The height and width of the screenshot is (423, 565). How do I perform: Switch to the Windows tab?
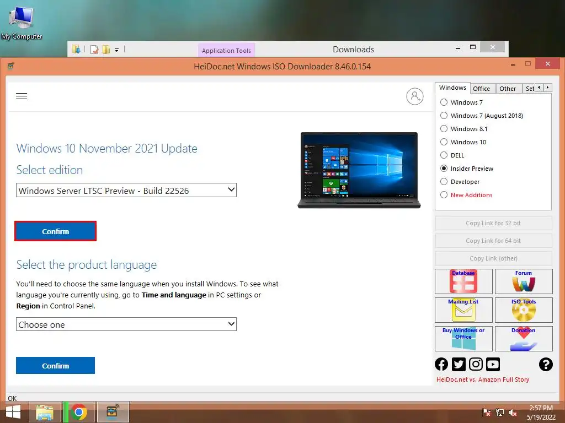[x=452, y=88]
